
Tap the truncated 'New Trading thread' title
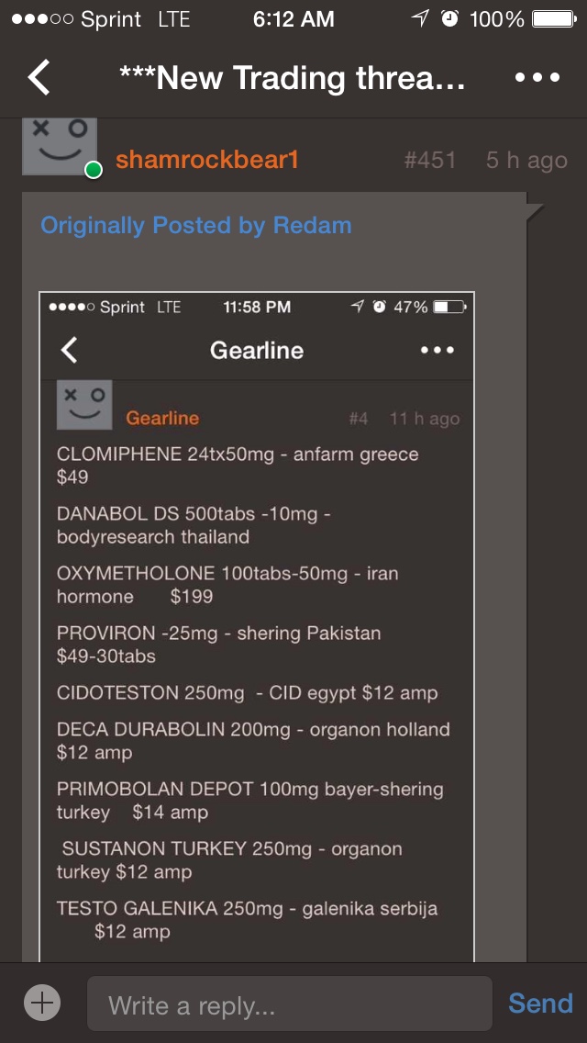click(x=293, y=78)
